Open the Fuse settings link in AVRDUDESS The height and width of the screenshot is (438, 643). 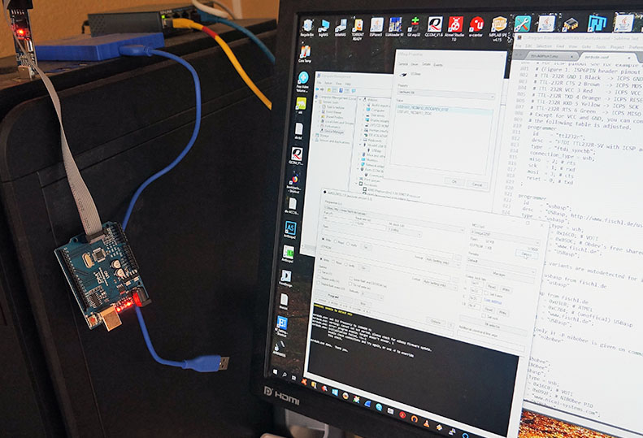[493, 301]
